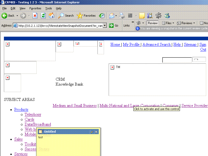Click the Sign Out link
The height and width of the screenshot is (156, 208).
click(203, 47)
